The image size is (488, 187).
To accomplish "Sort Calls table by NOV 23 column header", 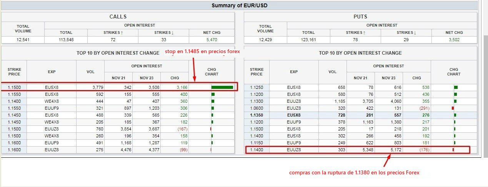I will point(147,78).
